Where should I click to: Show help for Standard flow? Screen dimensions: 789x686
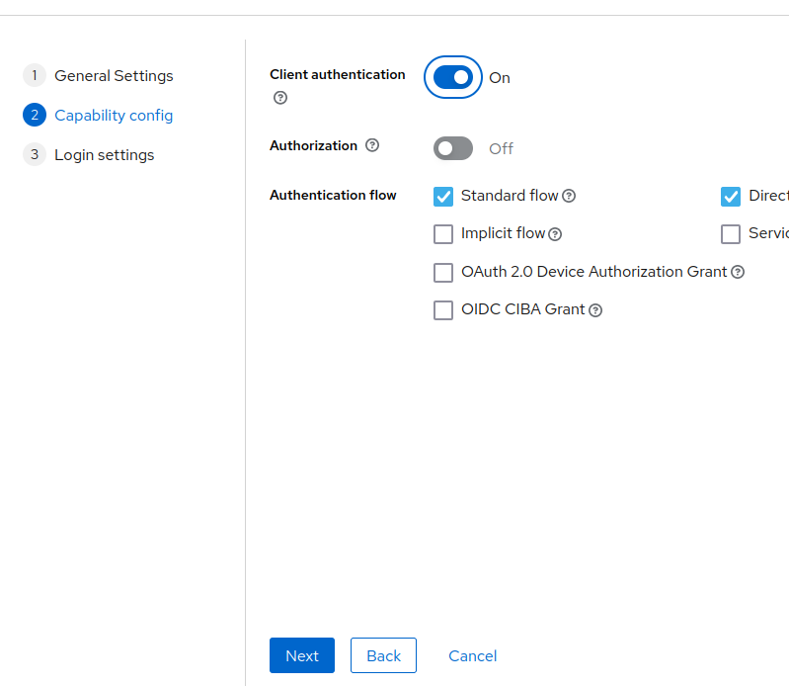pos(569,196)
